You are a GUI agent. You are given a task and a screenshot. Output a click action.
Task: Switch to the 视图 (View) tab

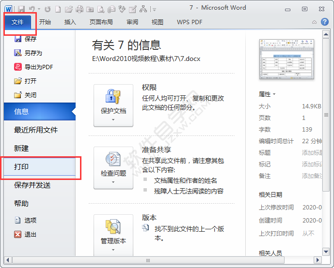coord(158,22)
